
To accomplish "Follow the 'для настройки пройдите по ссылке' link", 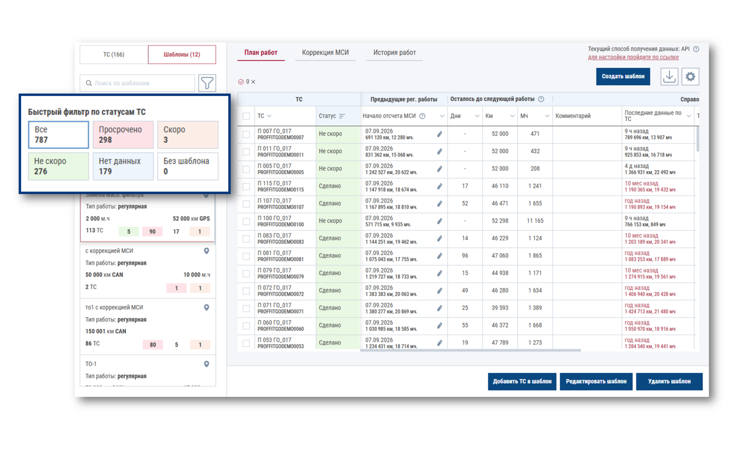I will 633,57.
